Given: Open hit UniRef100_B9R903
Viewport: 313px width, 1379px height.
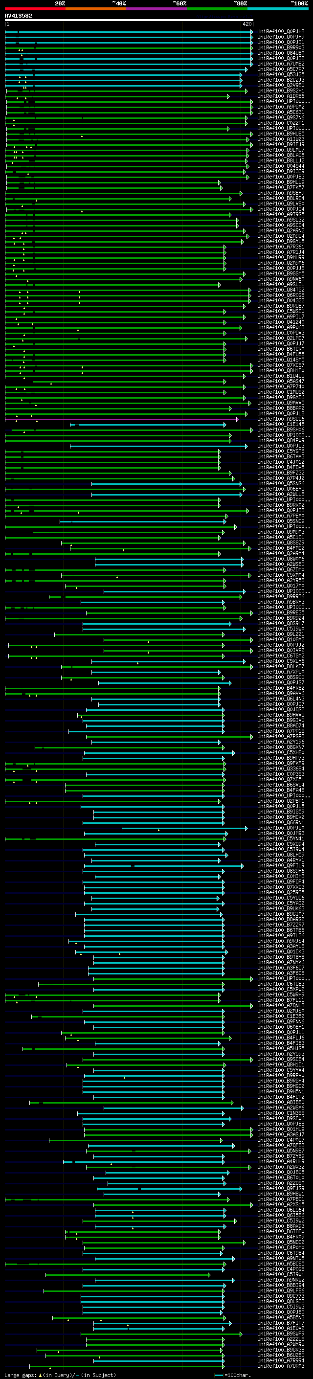Looking at the screenshot, I should coord(281,47).
